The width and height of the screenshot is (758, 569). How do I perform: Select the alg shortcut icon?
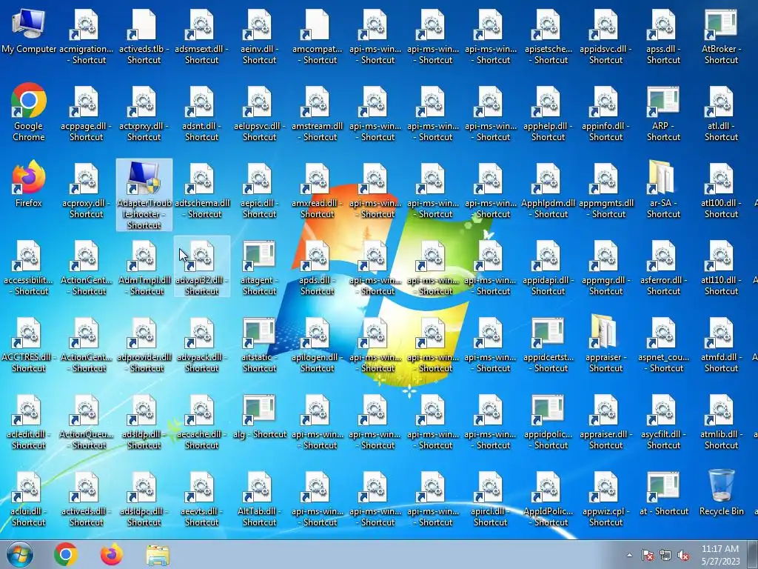coord(259,416)
